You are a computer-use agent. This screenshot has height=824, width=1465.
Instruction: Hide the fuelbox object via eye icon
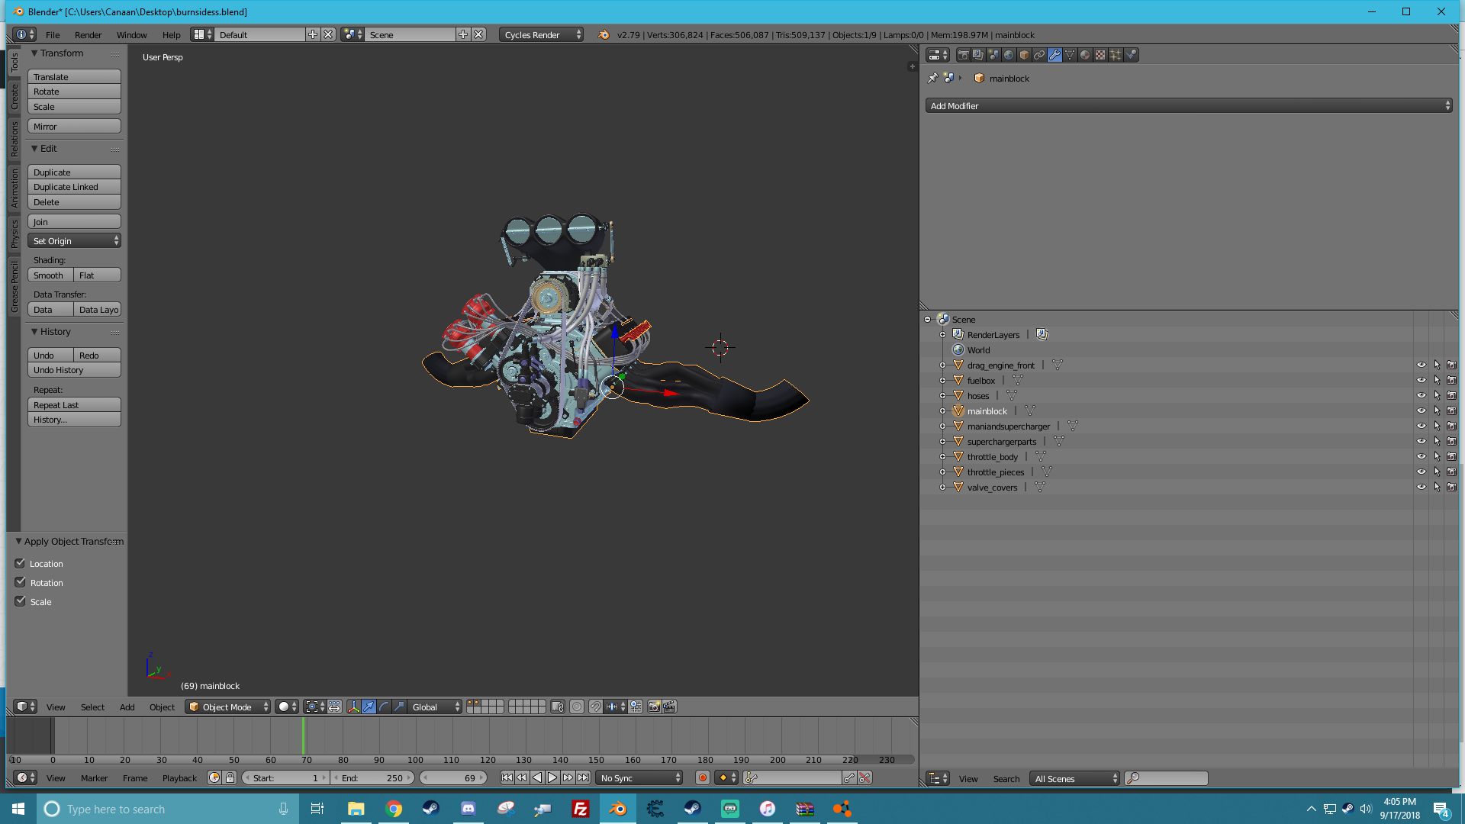click(x=1421, y=380)
